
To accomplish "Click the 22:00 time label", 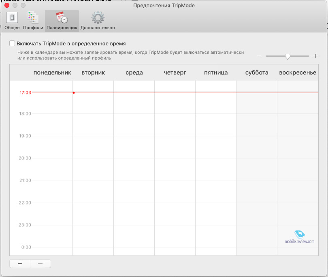I will point(25,203).
